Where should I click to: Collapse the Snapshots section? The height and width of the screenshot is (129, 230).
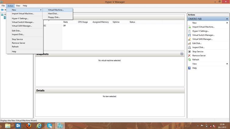[182, 54]
